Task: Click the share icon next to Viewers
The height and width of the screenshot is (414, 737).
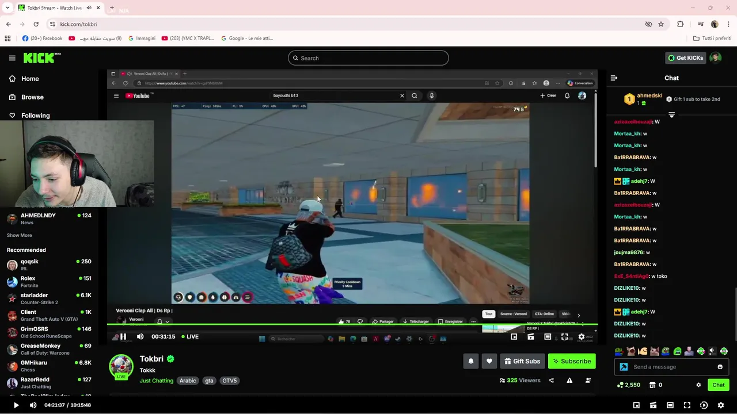Action: click(551, 380)
